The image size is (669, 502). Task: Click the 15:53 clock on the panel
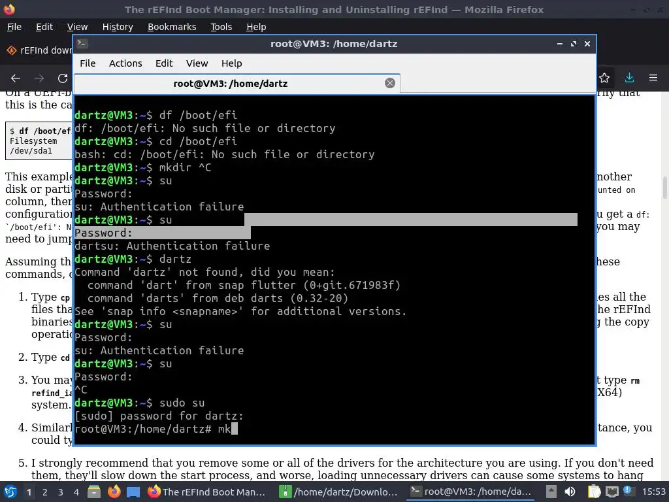[x=653, y=492]
